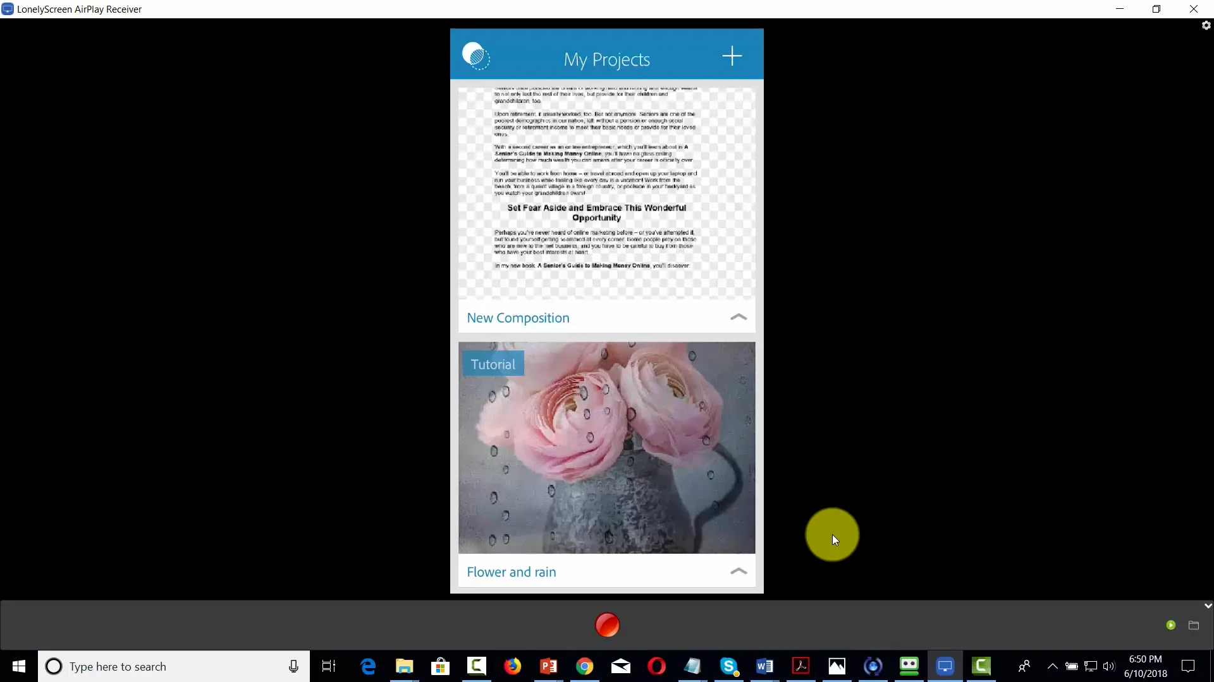Open the Flower and rain project title

511,572
